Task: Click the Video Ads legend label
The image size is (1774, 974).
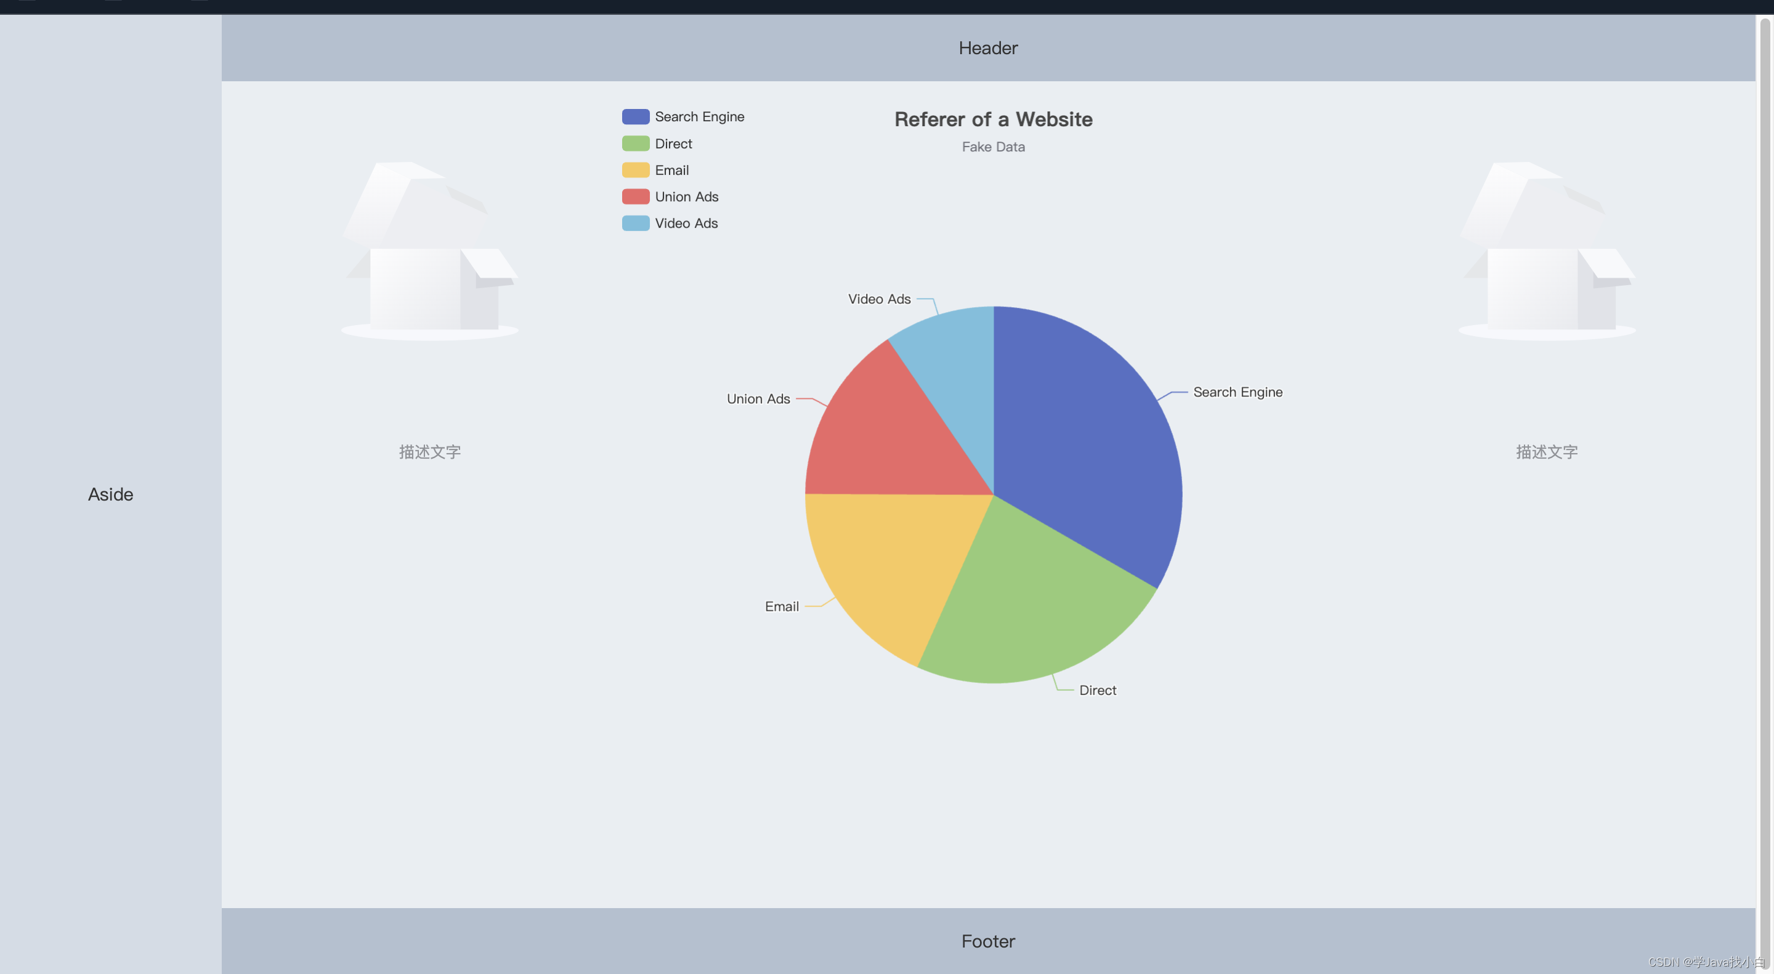Action: point(686,223)
